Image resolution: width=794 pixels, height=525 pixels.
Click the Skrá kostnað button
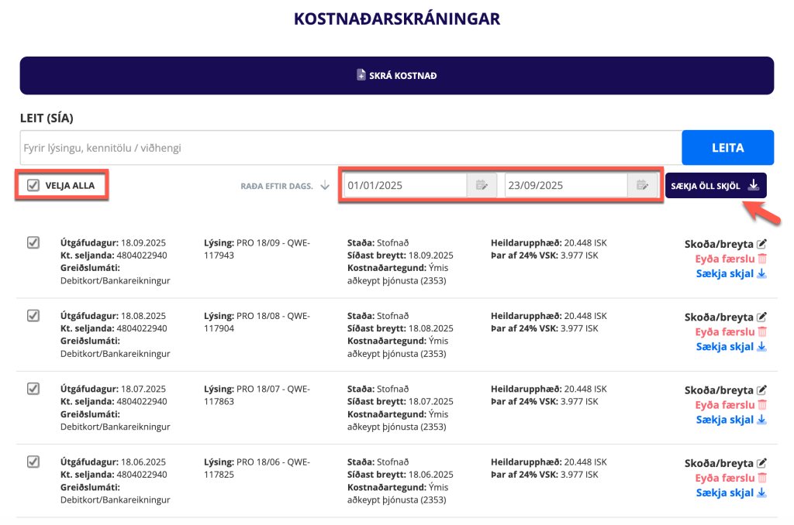click(396, 76)
